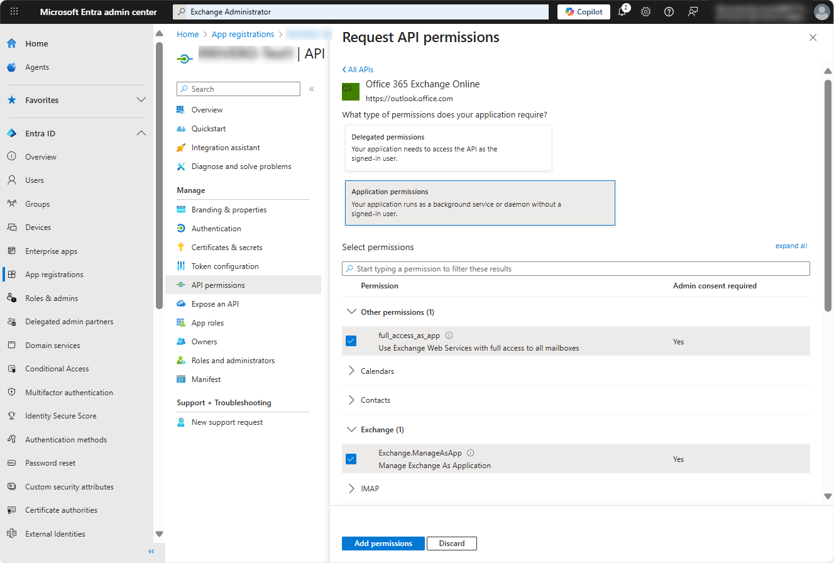
Task: Select Conditional Access in the left navigation
Action: (57, 368)
